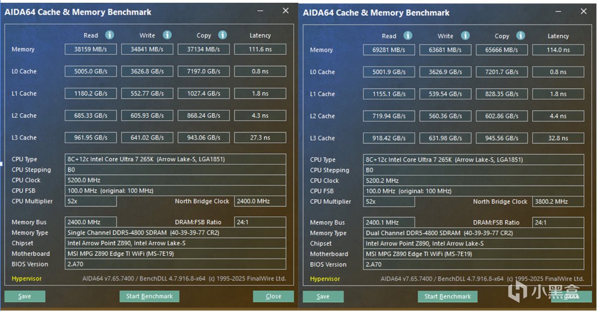Select memory copy value 65666 MB/s
The height and width of the screenshot is (311, 597).
[502, 49]
